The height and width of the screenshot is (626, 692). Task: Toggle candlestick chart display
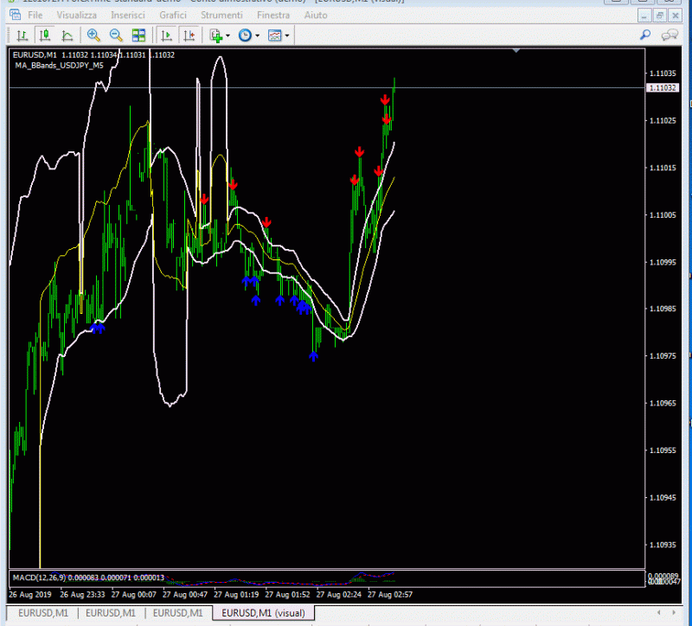tap(45, 35)
